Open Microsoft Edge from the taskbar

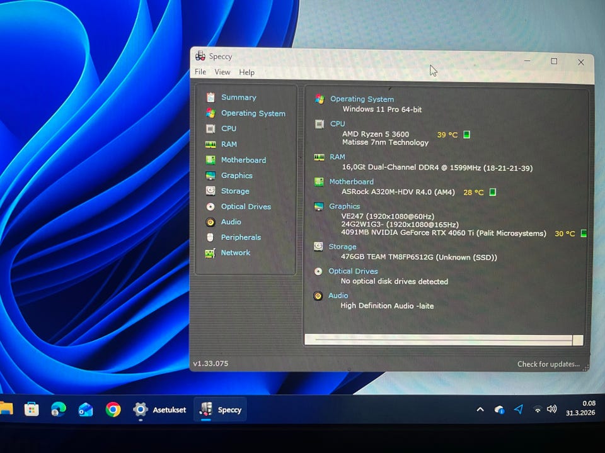click(x=58, y=409)
